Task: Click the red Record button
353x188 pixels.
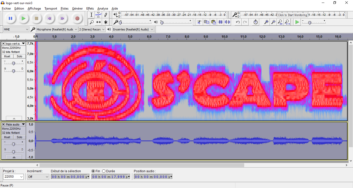Action: pyautogui.click(x=77, y=18)
